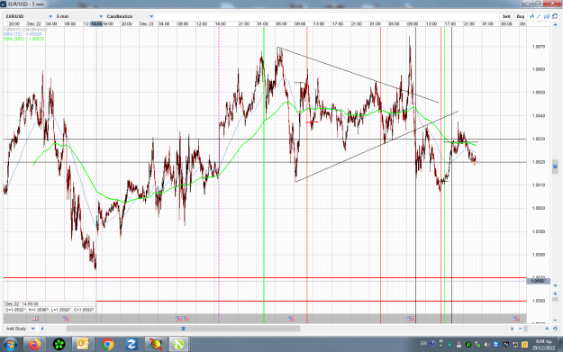Image resolution: width=563 pixels, height=352 pixels.
Task: Click the reset chart view icon
Action: pyautogui.click(x=555, y=329)
